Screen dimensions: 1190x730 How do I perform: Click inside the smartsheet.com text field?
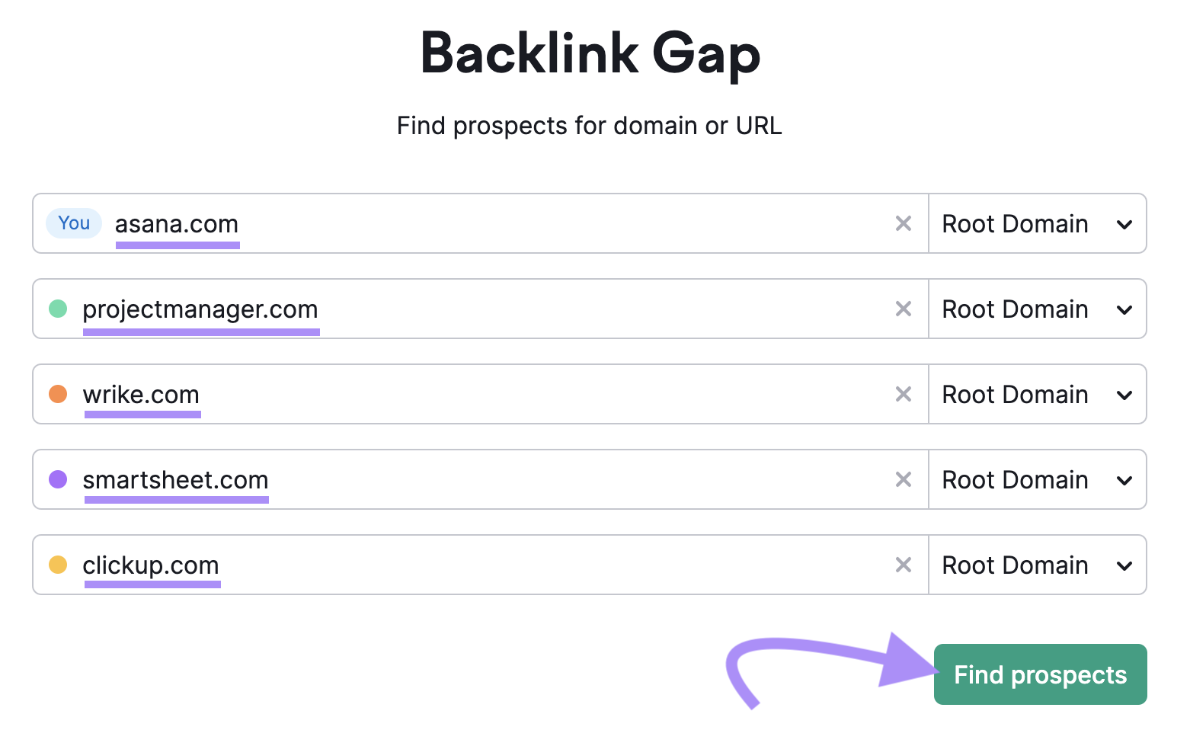(457, 479)
